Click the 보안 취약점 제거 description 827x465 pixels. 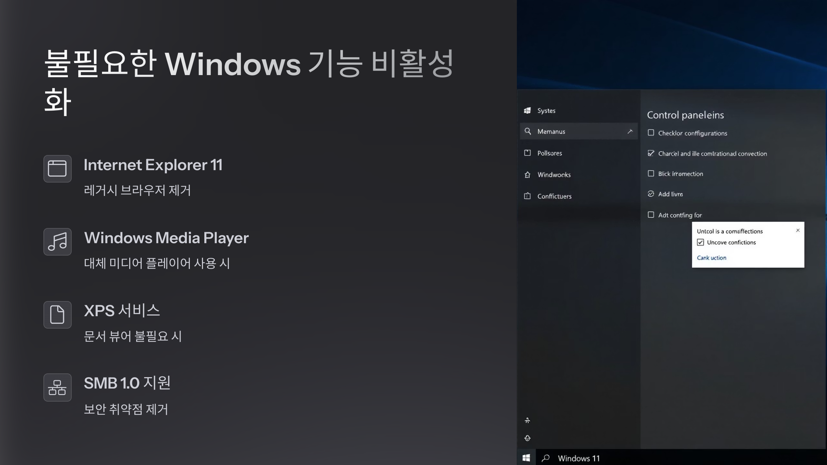tap(126, 409)
